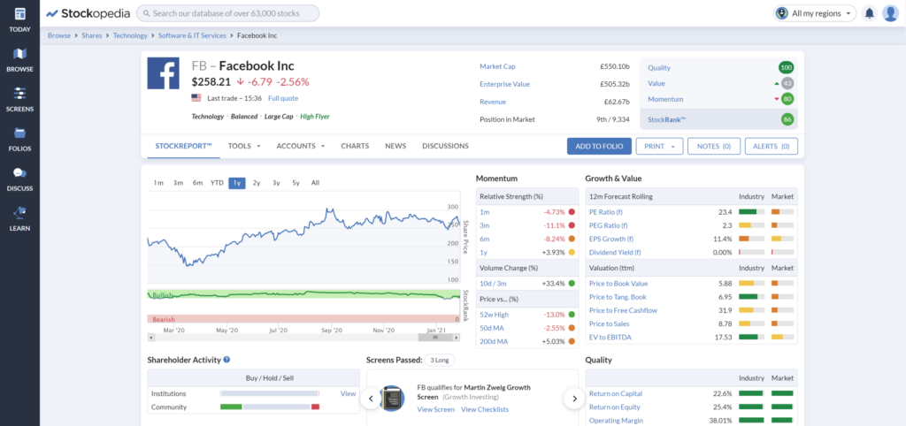Image resolution: width=906 pixels, height=426 pixels.
Task: Select the YTD chart range
Action: 217,183
